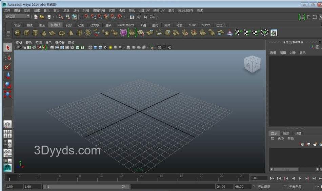Viewport: 322px width, 191px height.
Task: Add a polygon cone from the shelf
Action: [44, 33]
